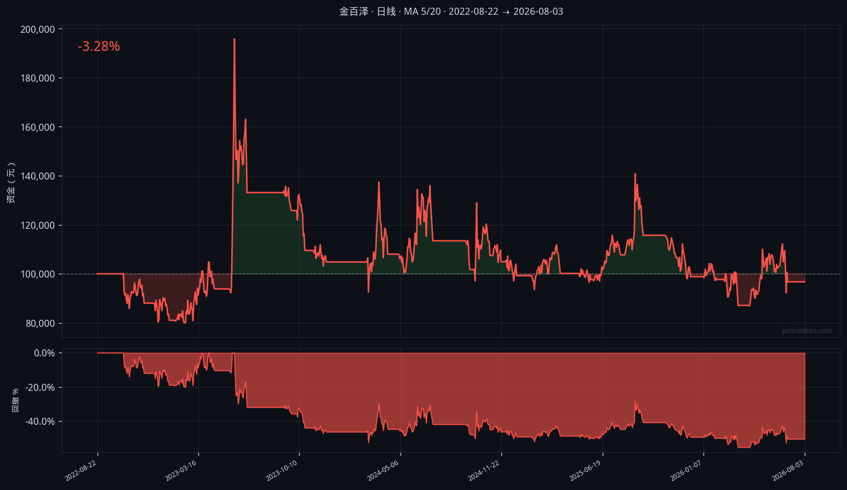The image size is (847, 490).
Task: Select the 2022-08-22 date label
Action: [x=81, y=471]
